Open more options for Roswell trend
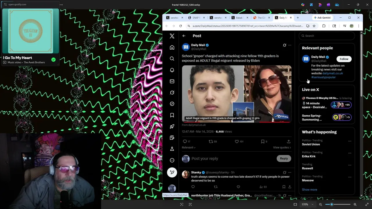This screenshot has height=209, width=372. click(x=350, y=165)
